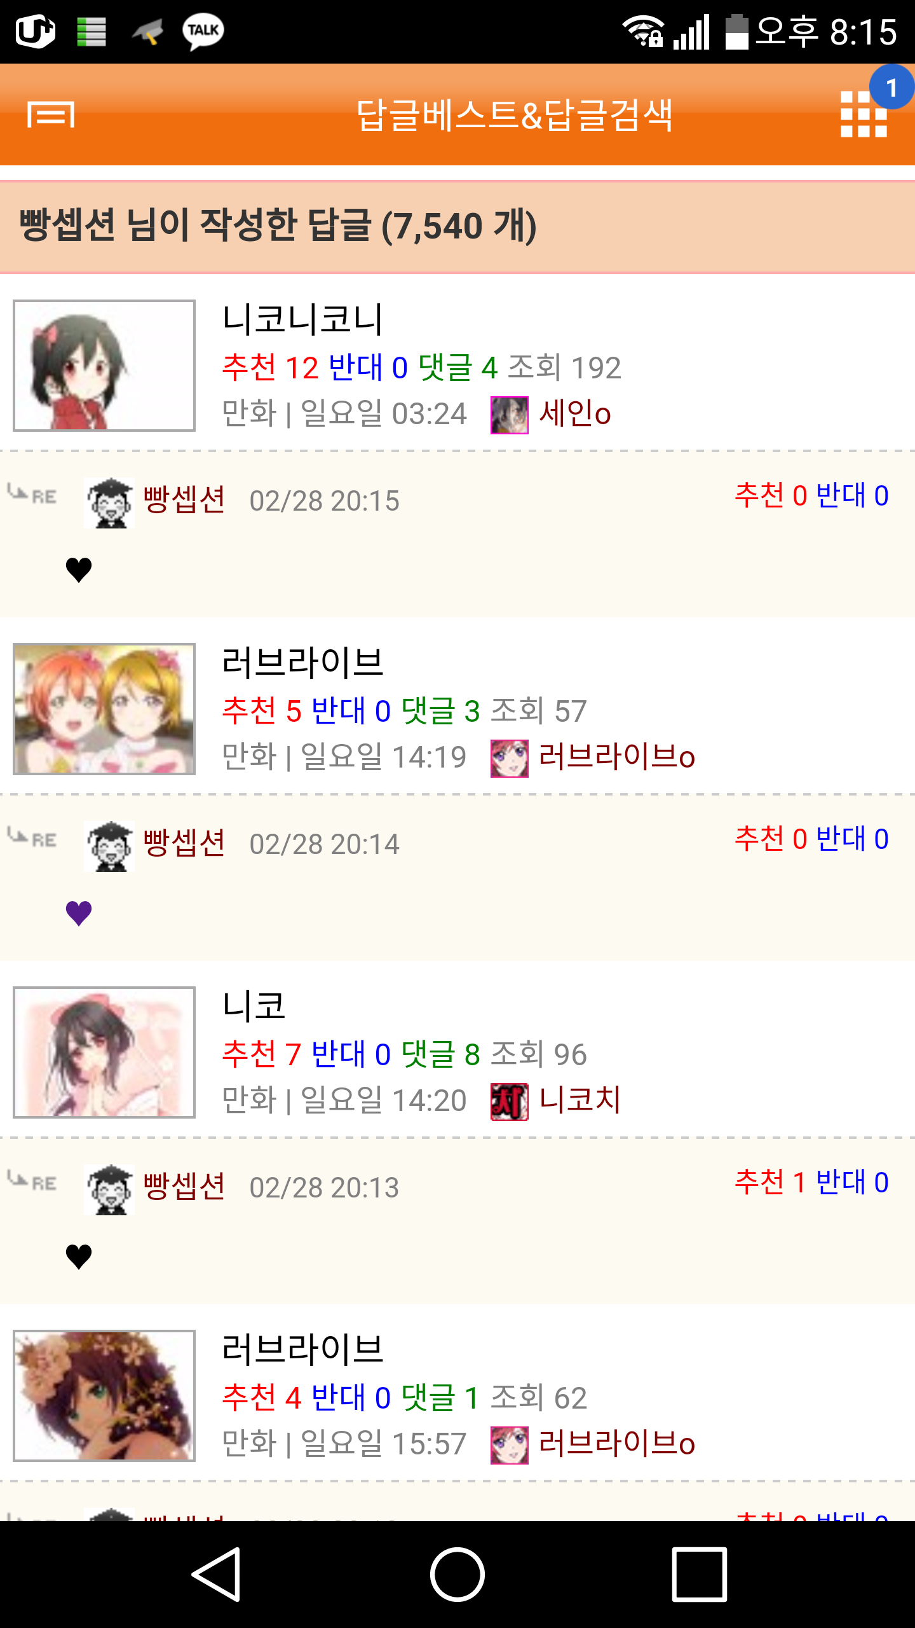Screen dimensions: 915x1628
Task: Open the grid menu with notification badge
Action: pos(864,114)
